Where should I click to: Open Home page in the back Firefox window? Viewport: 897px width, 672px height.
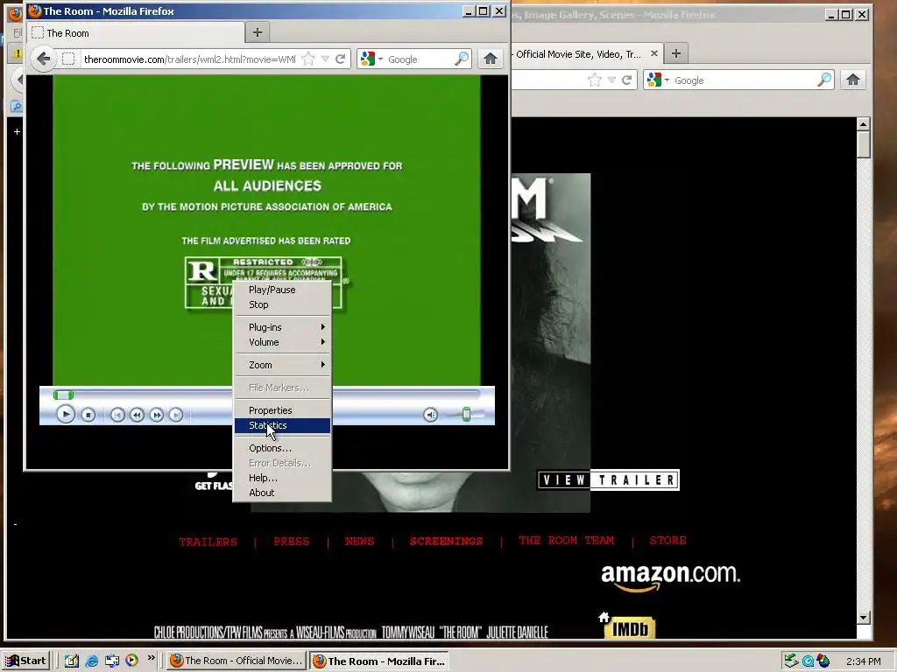pyautogui.click(x=853, y=80)
